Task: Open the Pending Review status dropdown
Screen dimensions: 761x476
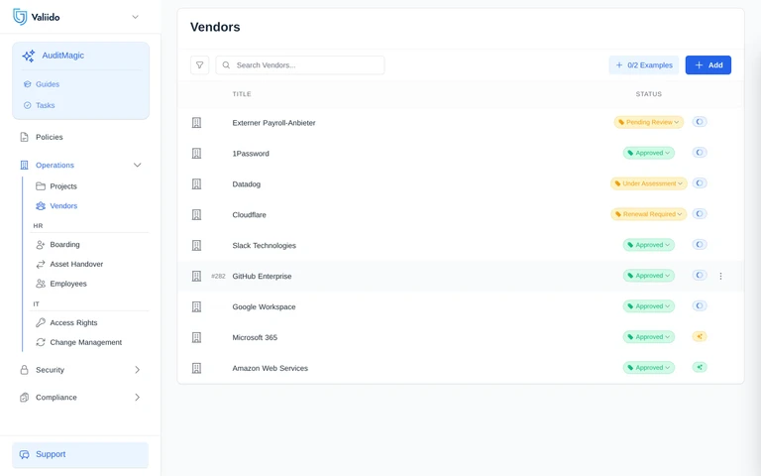Action: [x=649, y=122]
